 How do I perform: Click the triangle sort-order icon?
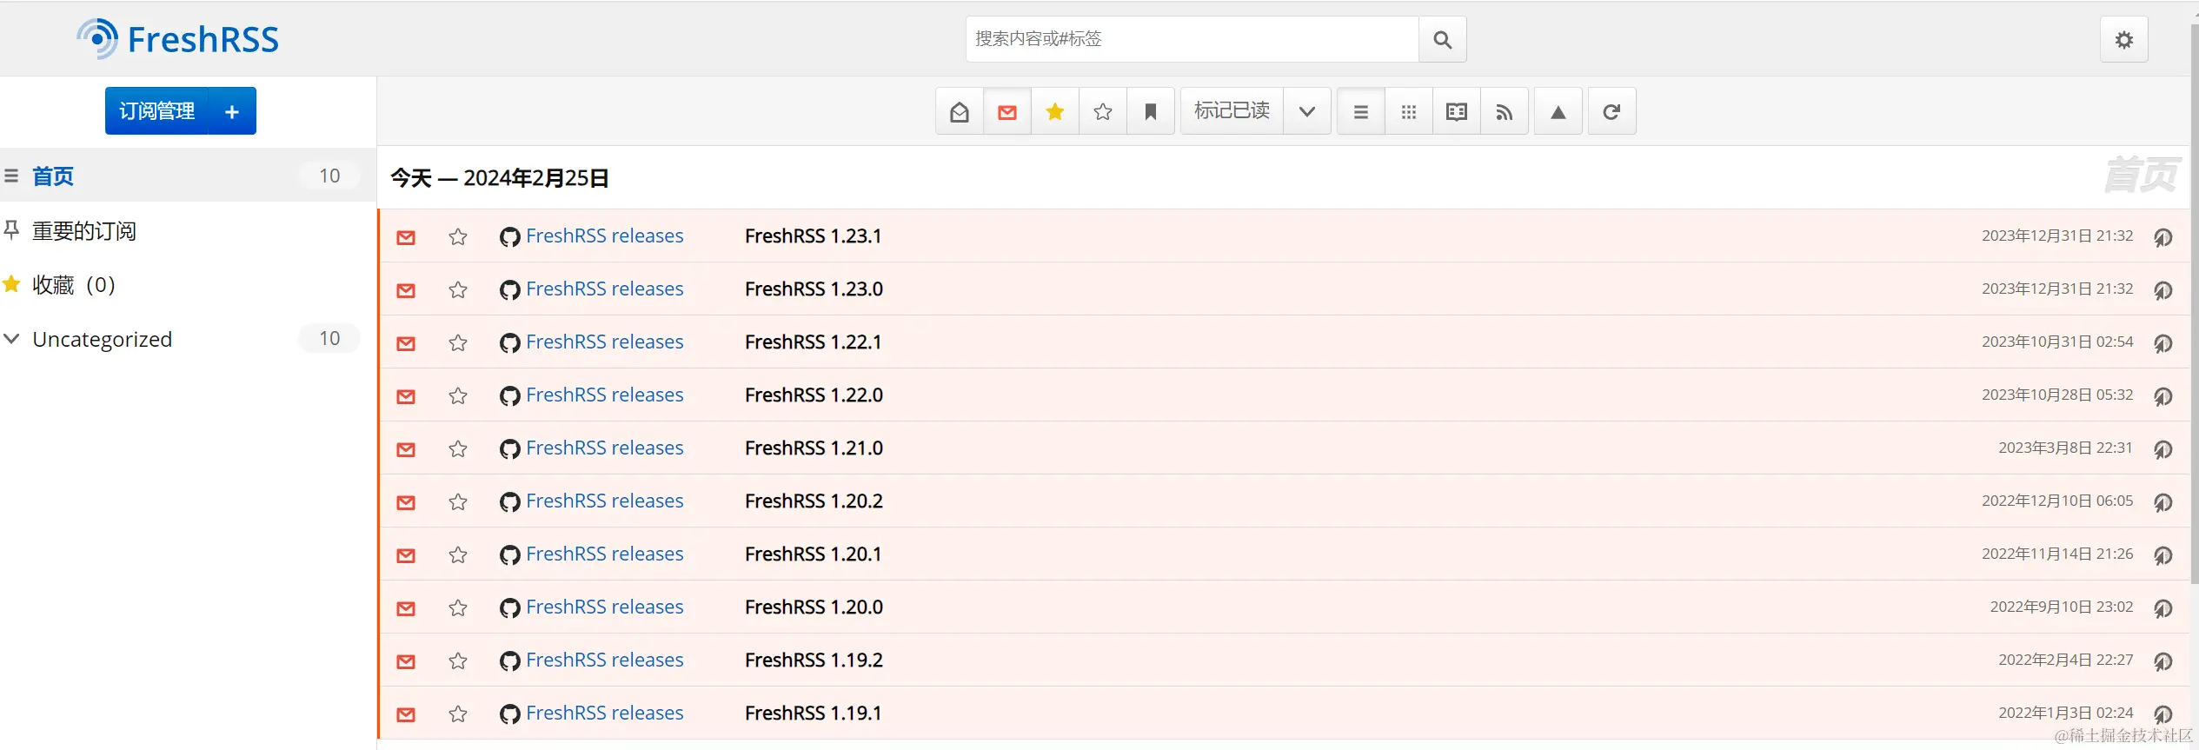pyautogui.click(x=1558, y=111)
